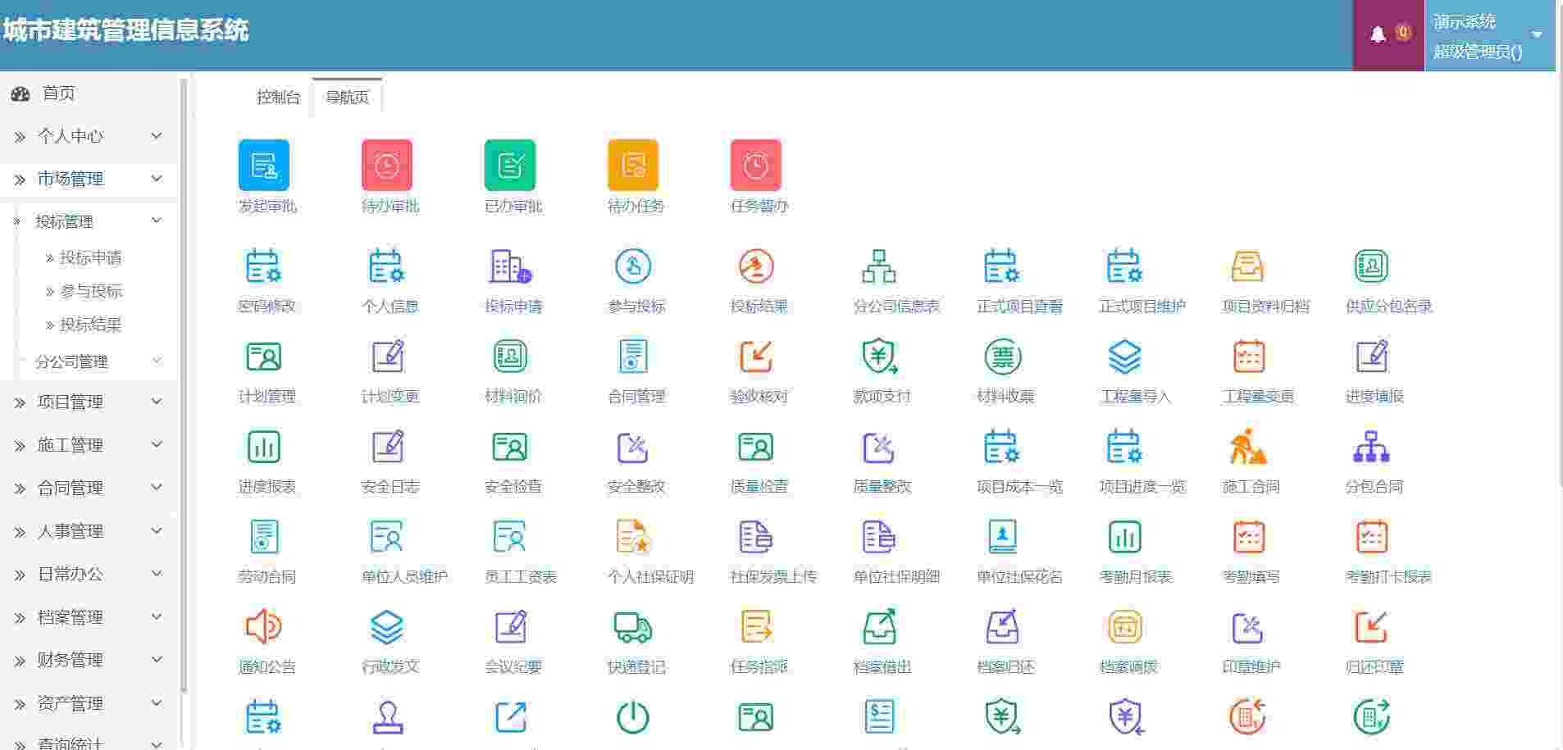
Task: Expand the 资产管理 sidebar menu
Action: point(89,703)
